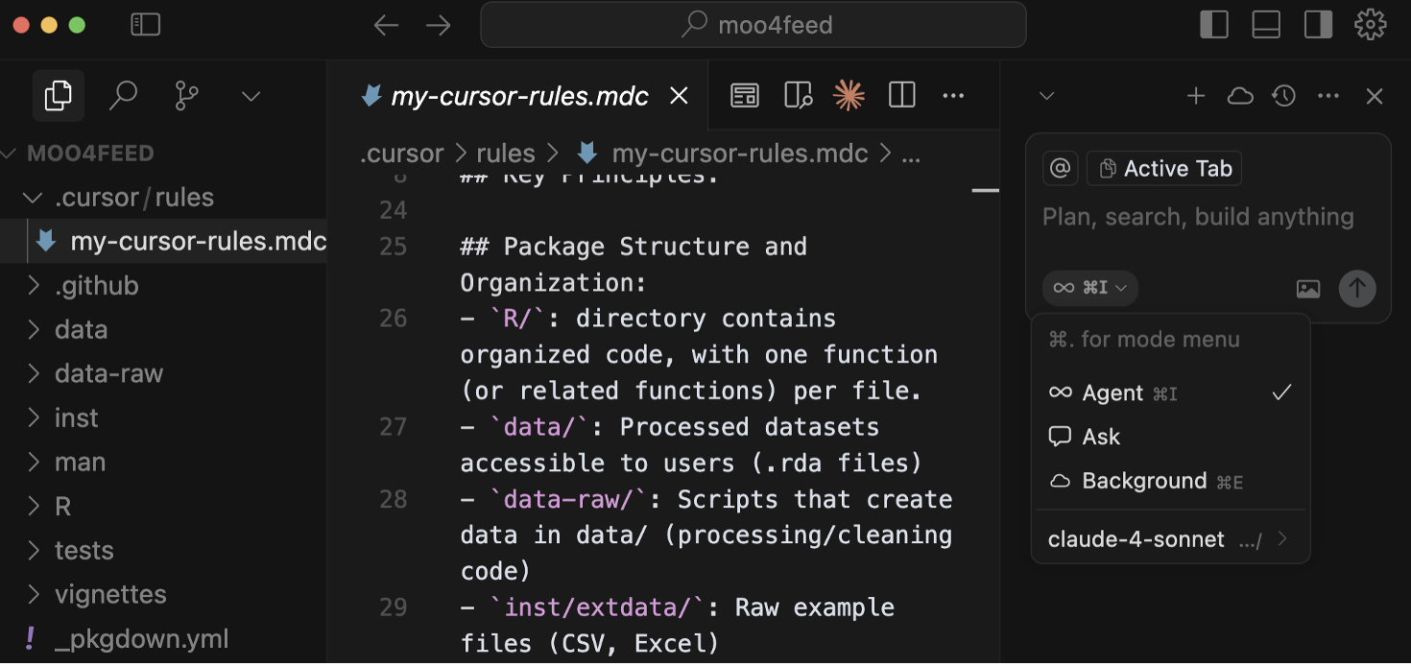
Task: Open the Source Control branch icon
Action: tap(187, 96)
